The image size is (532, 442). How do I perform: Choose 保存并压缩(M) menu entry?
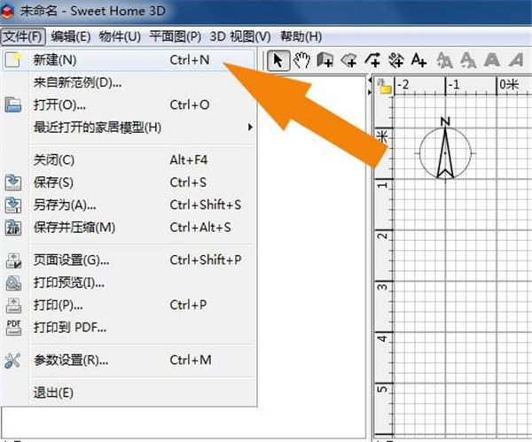pos(129,228)
